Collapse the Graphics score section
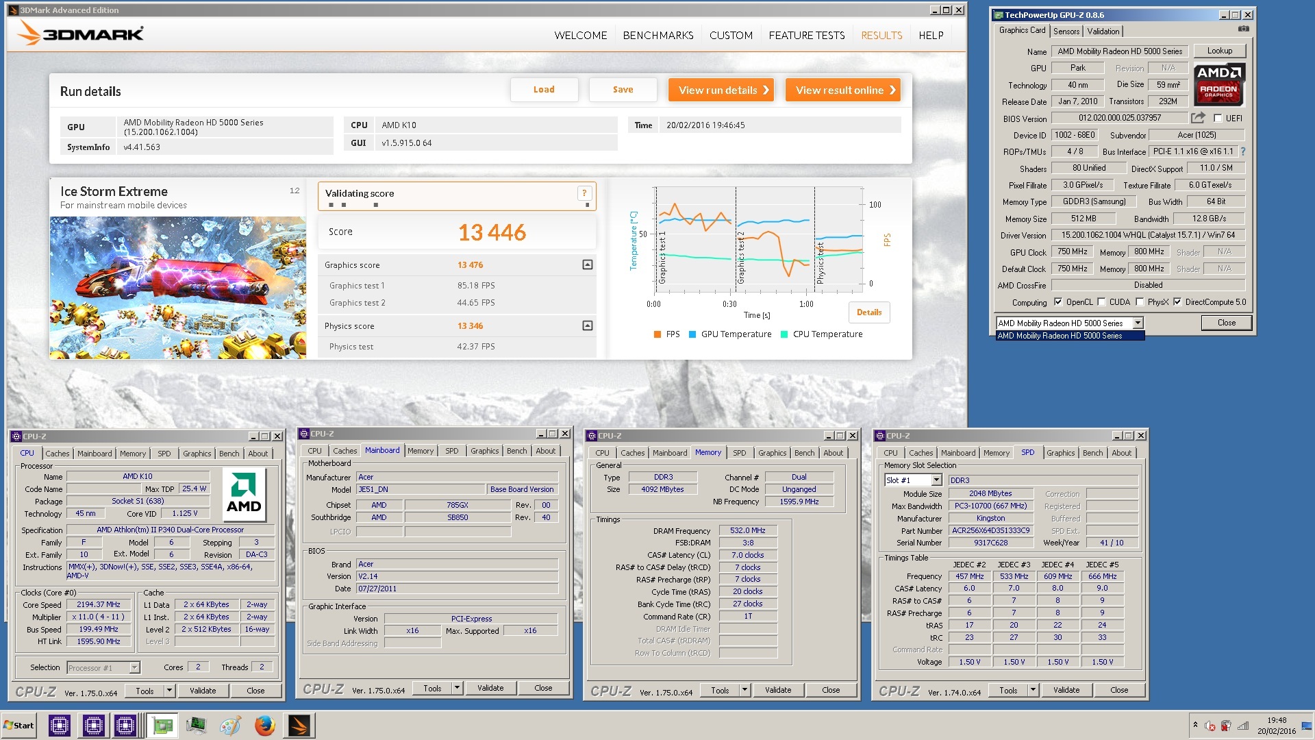 (x=587, y=264)
